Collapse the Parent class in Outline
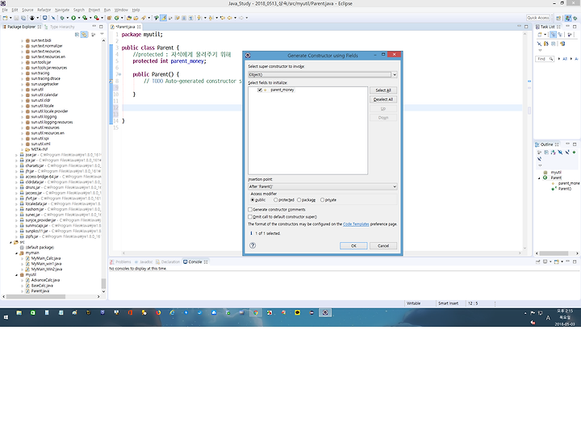Screen dimensions: 581x439 [x=539, y=178]
